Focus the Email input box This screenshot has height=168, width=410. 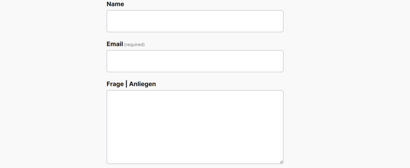[x=195, y=61]
